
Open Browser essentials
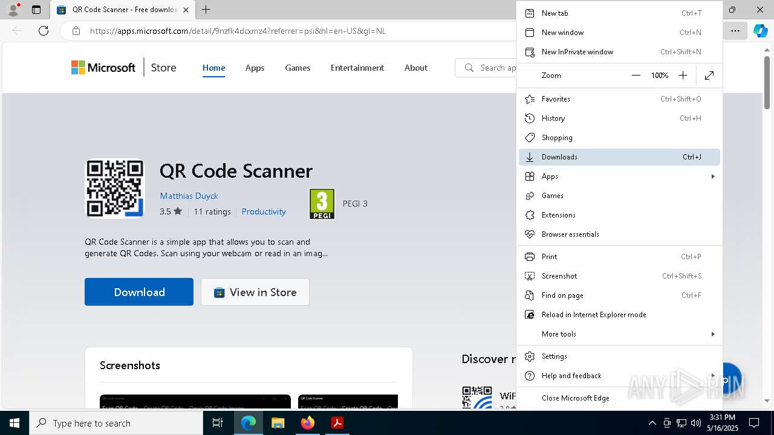[x=619, y=234]
